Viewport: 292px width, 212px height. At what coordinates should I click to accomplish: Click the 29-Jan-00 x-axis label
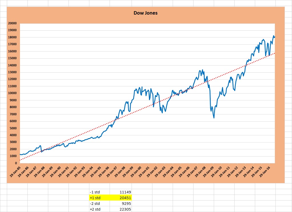136,171
